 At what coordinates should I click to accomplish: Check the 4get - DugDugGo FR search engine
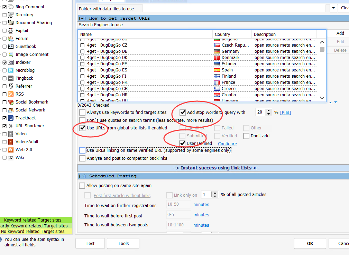click(82, 82)
